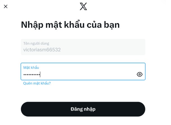Click the word "Nhập" in the heading
The width and height of the screenshot is (171, 125).
pos(32,25)
